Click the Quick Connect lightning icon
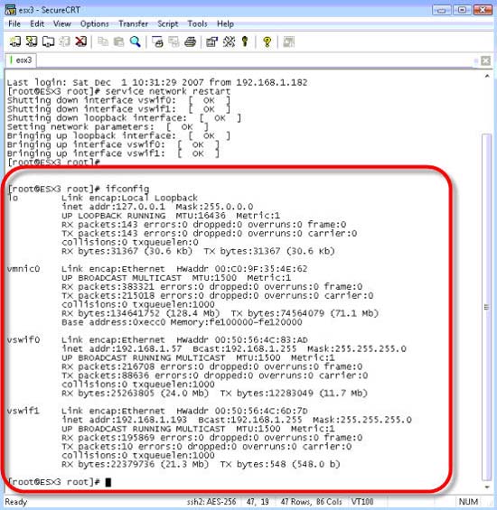The height and width of the screenshot is (510, 497). (x=32, y=42)
